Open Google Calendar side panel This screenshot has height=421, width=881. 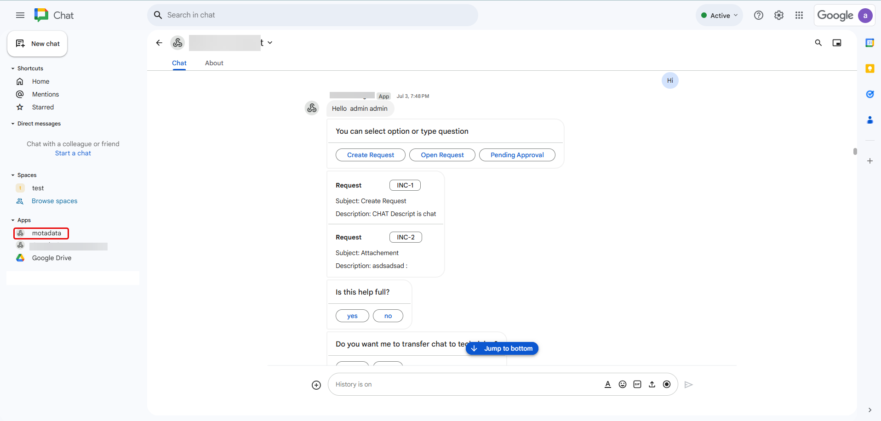pyautogui.click(x=870, y=42)
